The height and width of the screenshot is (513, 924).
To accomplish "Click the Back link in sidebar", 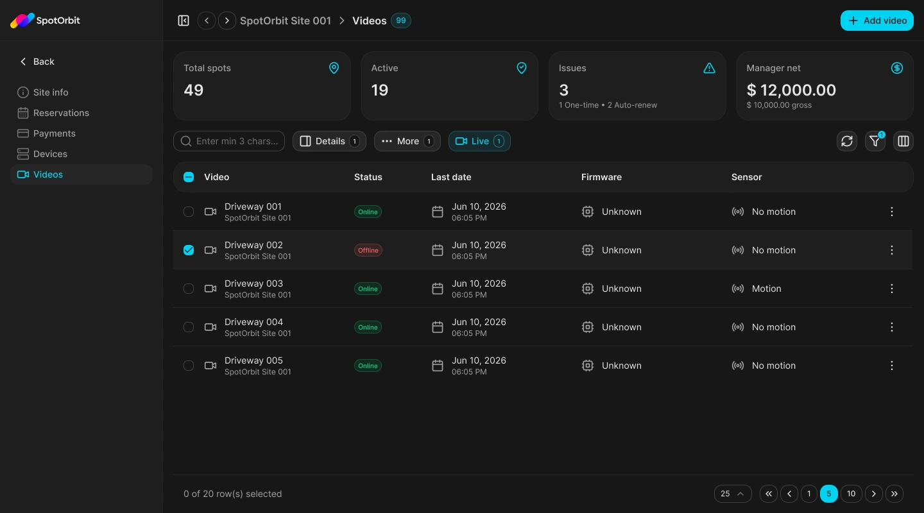I will (x=37, y=62).
